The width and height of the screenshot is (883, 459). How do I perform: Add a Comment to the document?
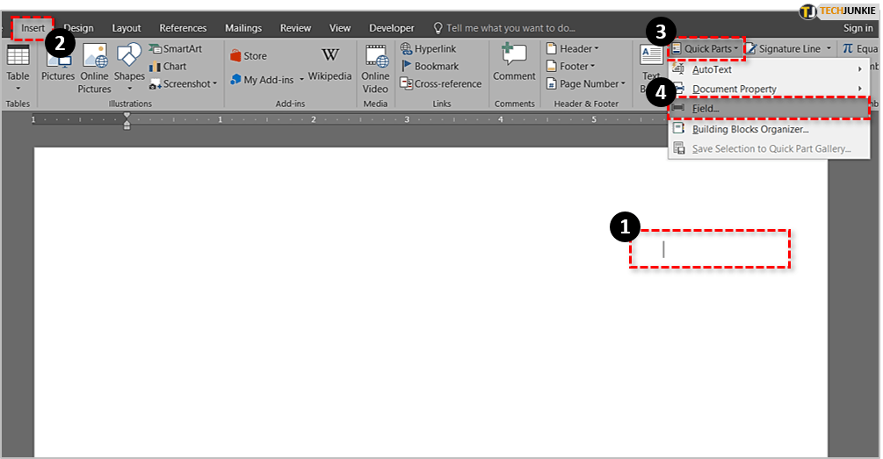click(x=514, y=64)
